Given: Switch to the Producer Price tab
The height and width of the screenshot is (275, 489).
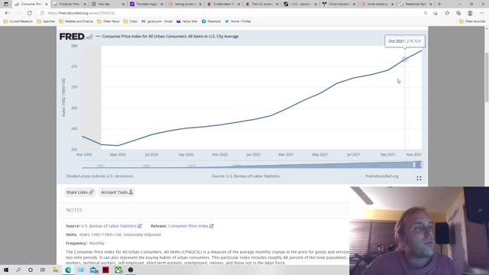Looking at the screenshot, I should pos(69,4).
